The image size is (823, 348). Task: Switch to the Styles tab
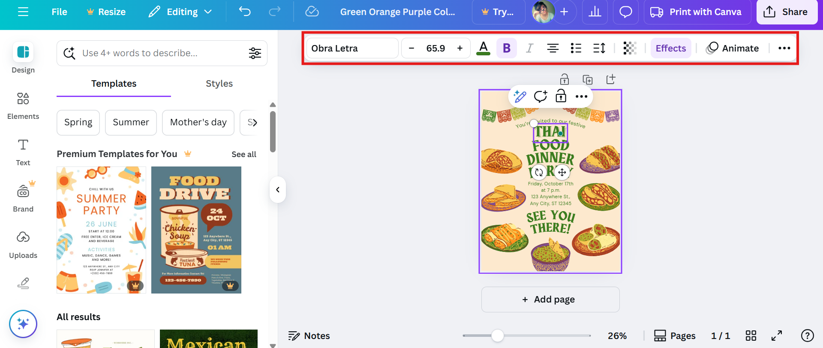tap(219, 84)
